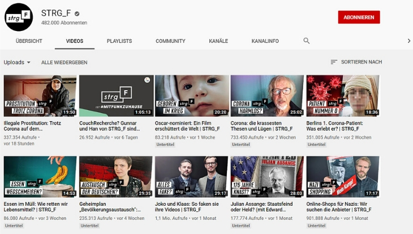
Task: Open the Geboren im Krieg thumbnail
Action: (x=191, y=96)
